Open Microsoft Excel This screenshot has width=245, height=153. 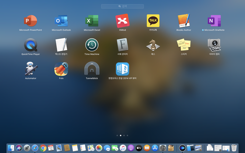click(x=92, y=21)
